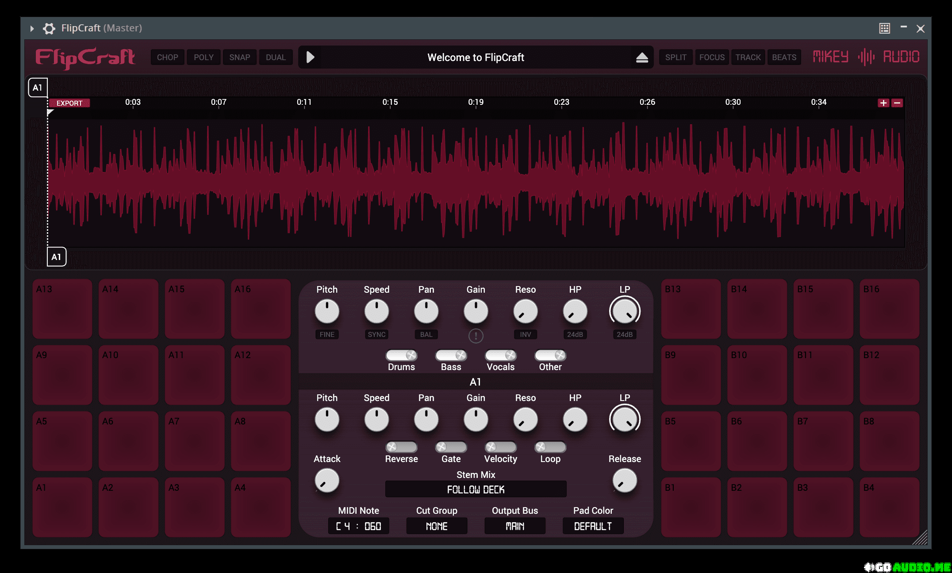Select the CHOP mode tab
This screenshot has height=573, width=952.
(167, 57)
